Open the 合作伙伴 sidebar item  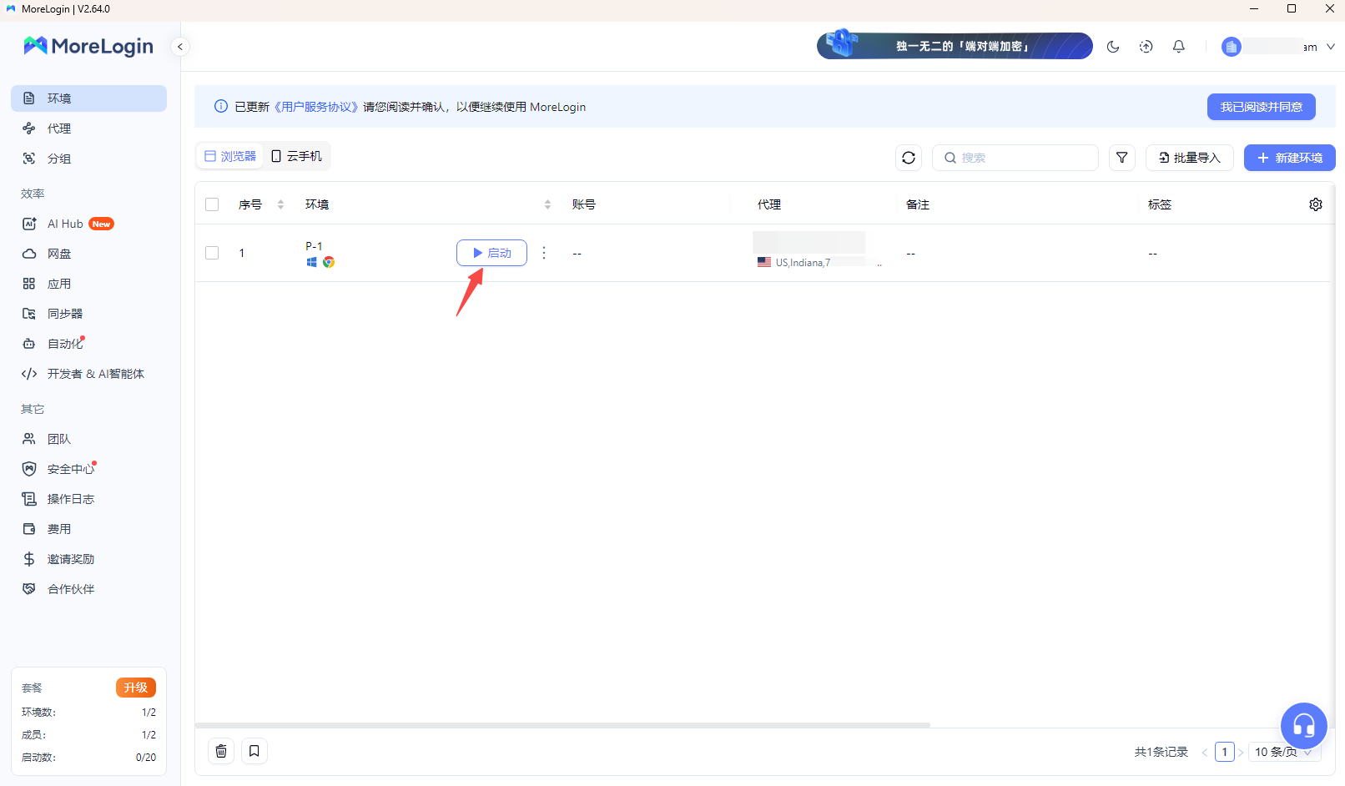click(x=89, y=589)
